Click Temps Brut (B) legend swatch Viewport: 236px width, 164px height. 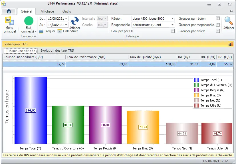197,95
